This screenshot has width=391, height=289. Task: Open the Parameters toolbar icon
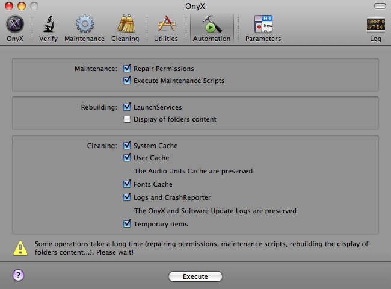point(263,24)
